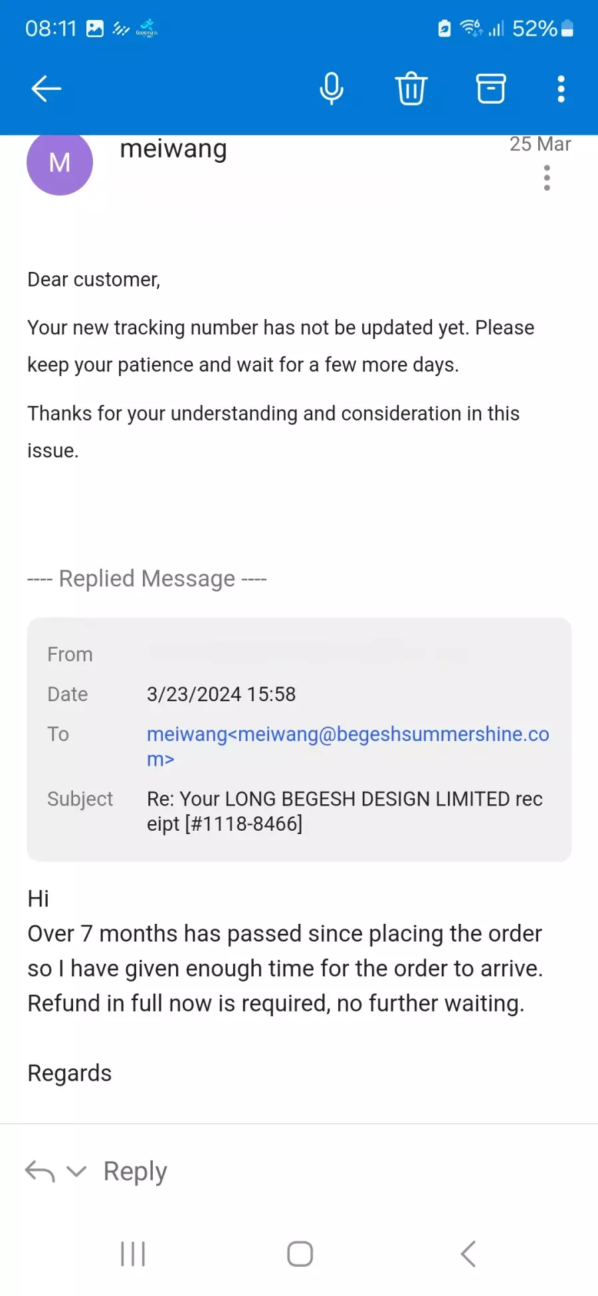Tap the gallery notification icon in status bar

pos(96,29)
